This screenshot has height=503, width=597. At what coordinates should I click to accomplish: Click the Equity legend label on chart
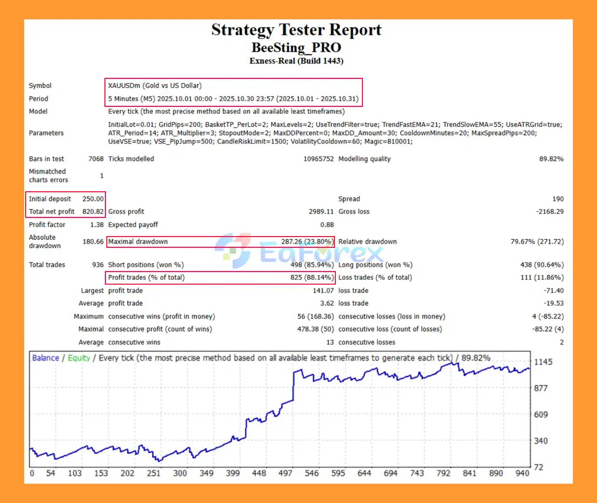(x=78, y=358)
